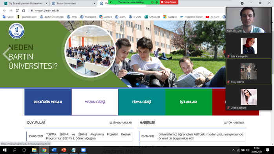Go to previous banner slide arrow
Screen dimensions: 274x154
coord(6,54)
